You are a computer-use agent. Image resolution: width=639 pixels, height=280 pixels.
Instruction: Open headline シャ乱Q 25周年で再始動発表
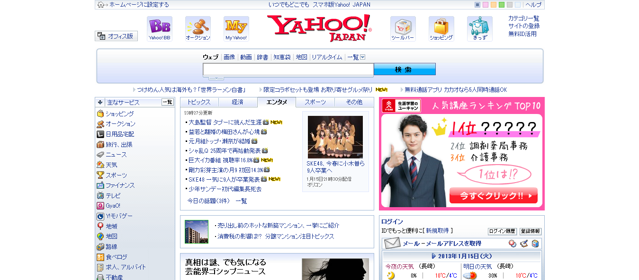click(x=225, y=150)
